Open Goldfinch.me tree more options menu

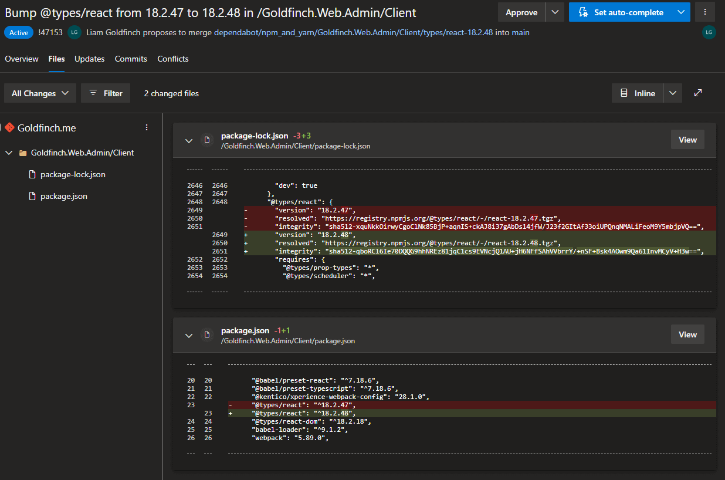point(147,127)
